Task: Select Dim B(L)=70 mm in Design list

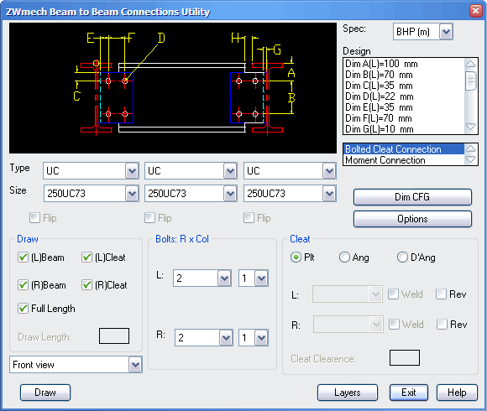Action: 403,75
